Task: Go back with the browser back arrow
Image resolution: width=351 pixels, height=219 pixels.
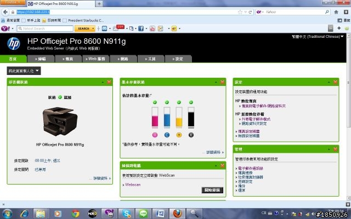Action: 5,12
